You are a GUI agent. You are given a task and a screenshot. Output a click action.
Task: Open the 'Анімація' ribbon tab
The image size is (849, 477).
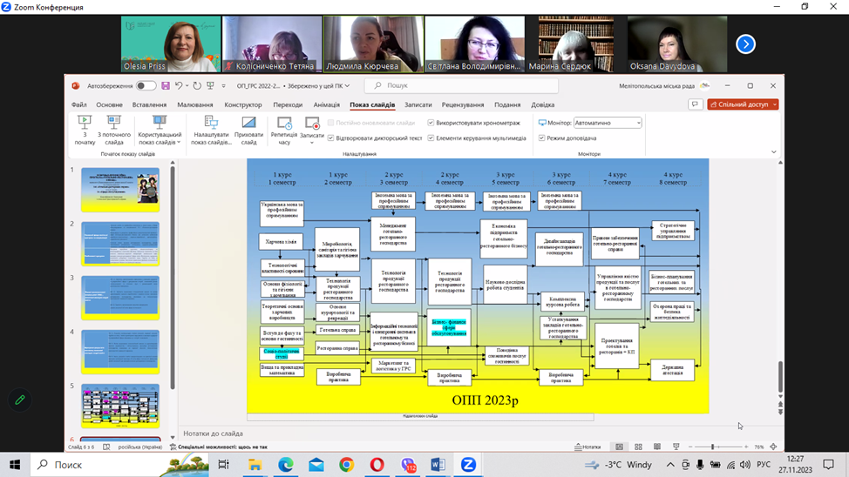tap(326, 104)
